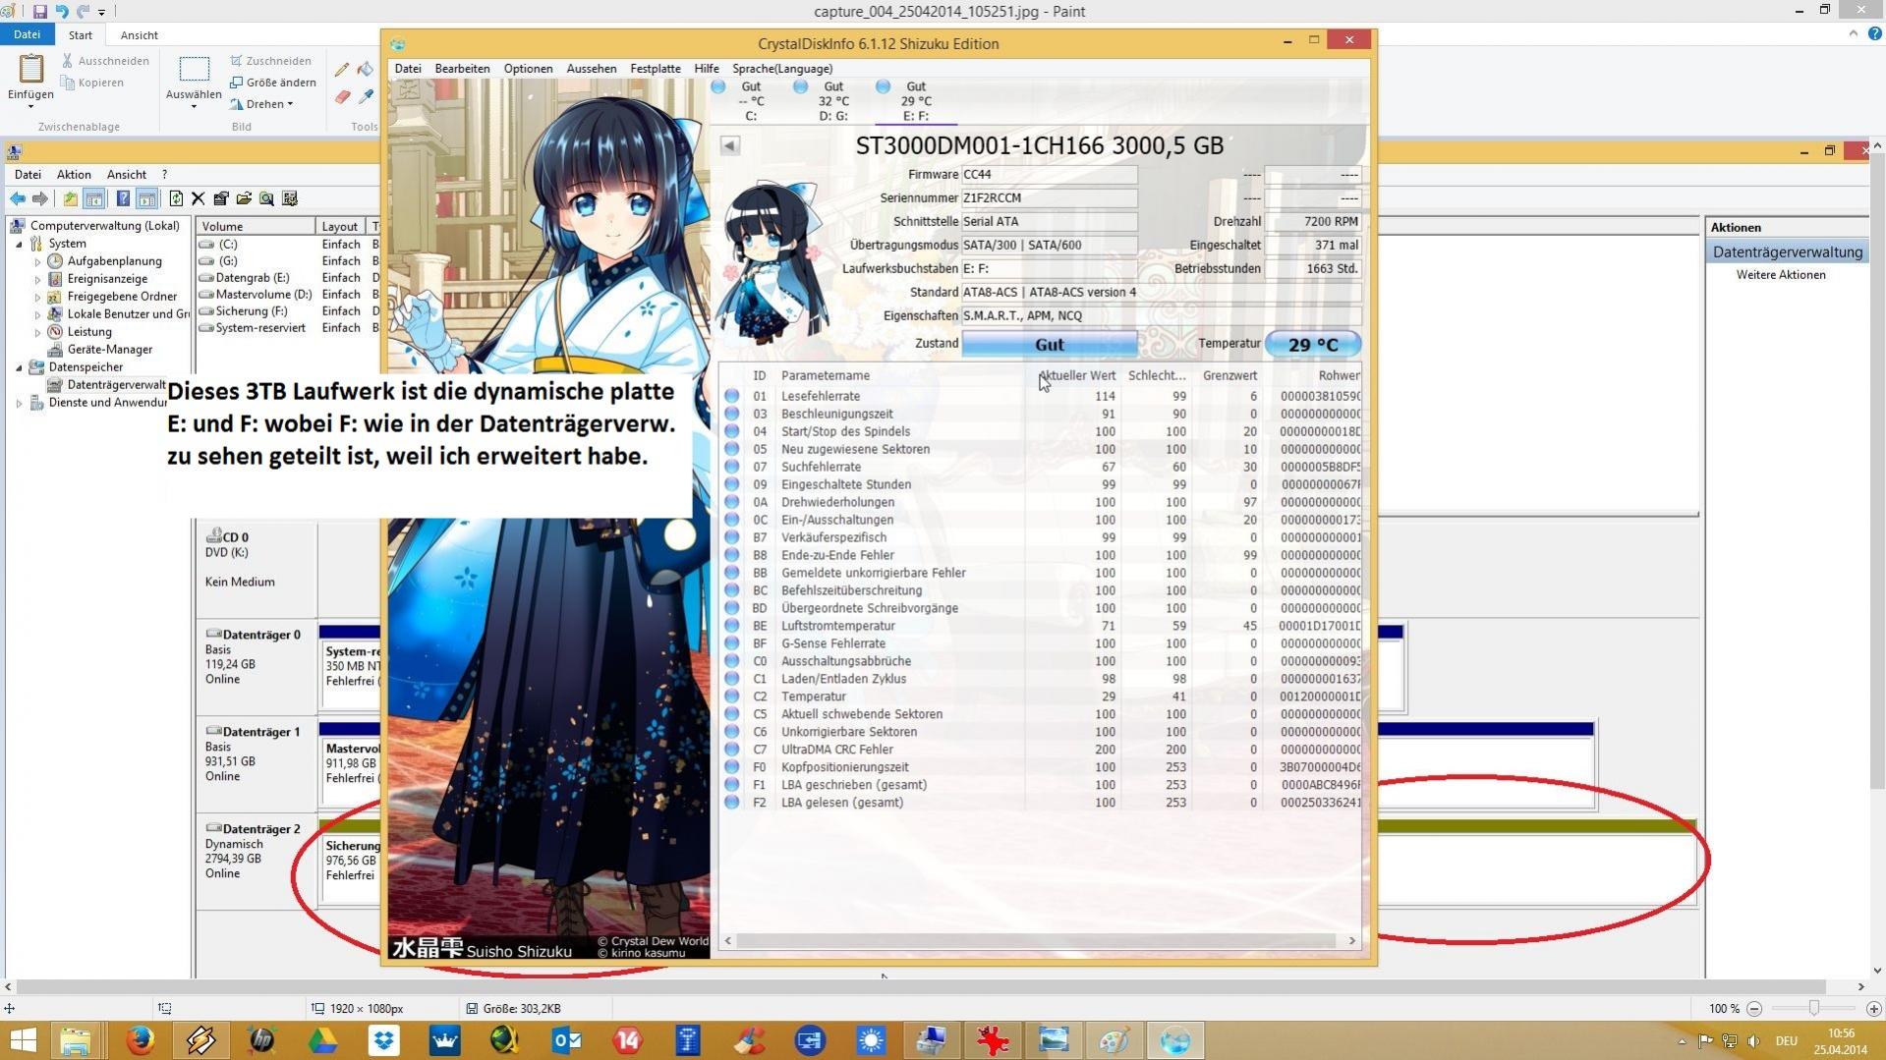Click the back arrow in Computerverwaltung toolbar
The image size is (1886, 1060).
point(18,199)
